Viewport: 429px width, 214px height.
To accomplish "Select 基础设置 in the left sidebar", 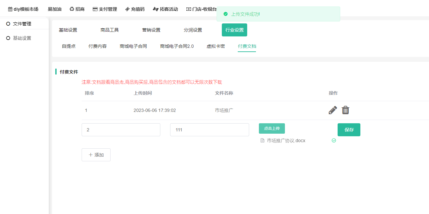I will click(x=22, y=38).
